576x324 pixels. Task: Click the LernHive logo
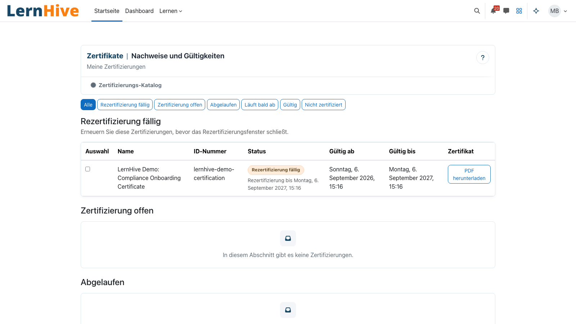pyautogui.click(x=43, y=11)
